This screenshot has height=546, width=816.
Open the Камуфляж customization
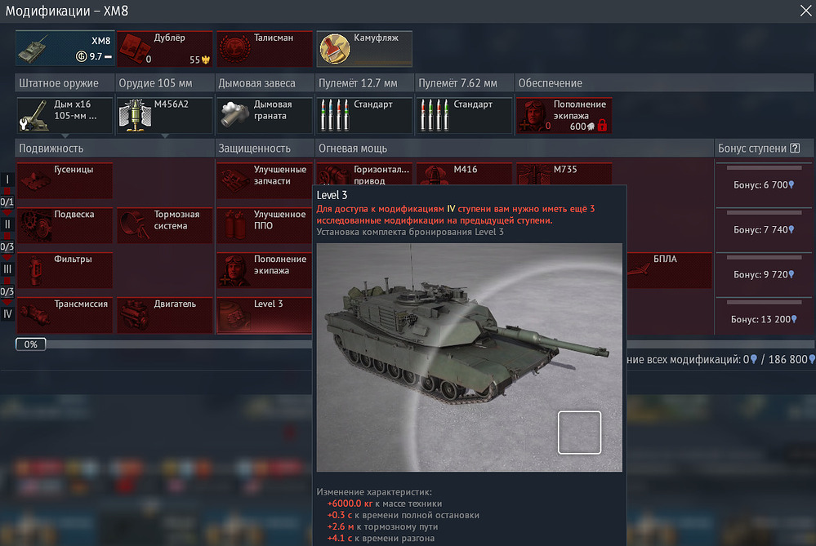click(364, 48)
